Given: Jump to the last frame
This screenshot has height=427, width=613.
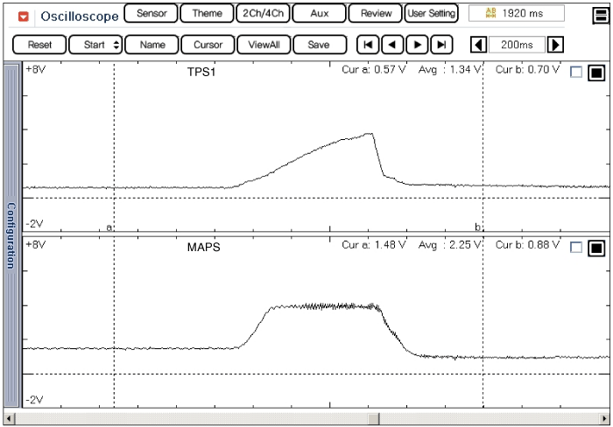Looking at the screenshot, I should click(441, 45).
